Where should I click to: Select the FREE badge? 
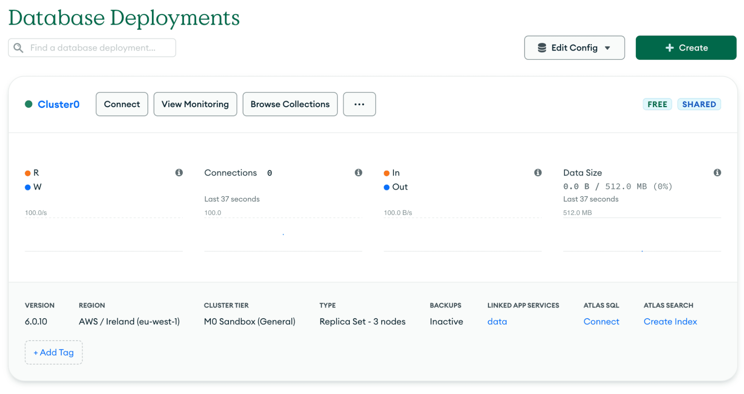(x=657, y=104)
